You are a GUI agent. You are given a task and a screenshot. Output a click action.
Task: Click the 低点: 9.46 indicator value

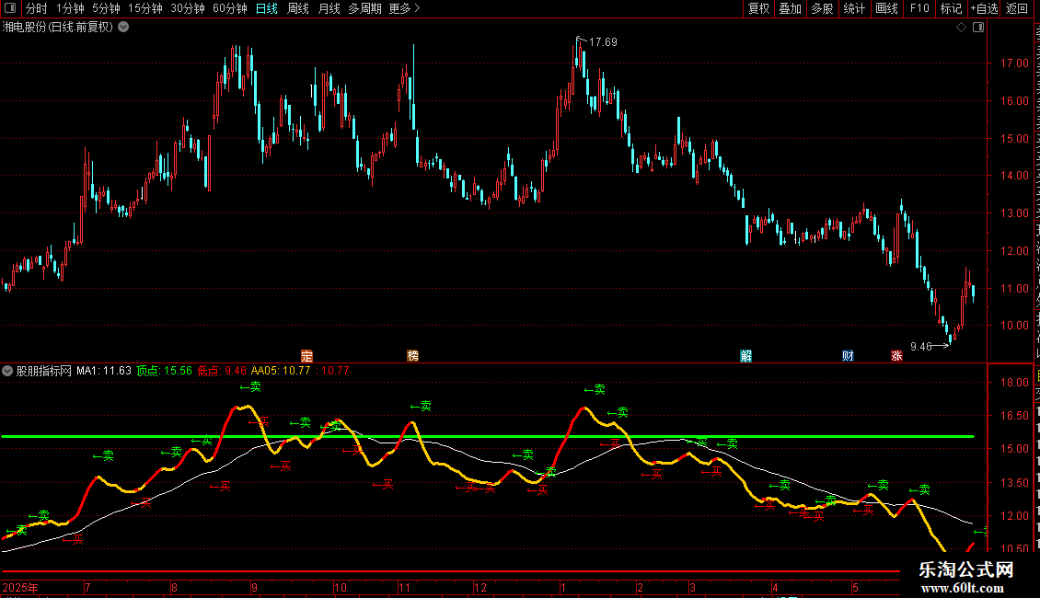(222, 371)
